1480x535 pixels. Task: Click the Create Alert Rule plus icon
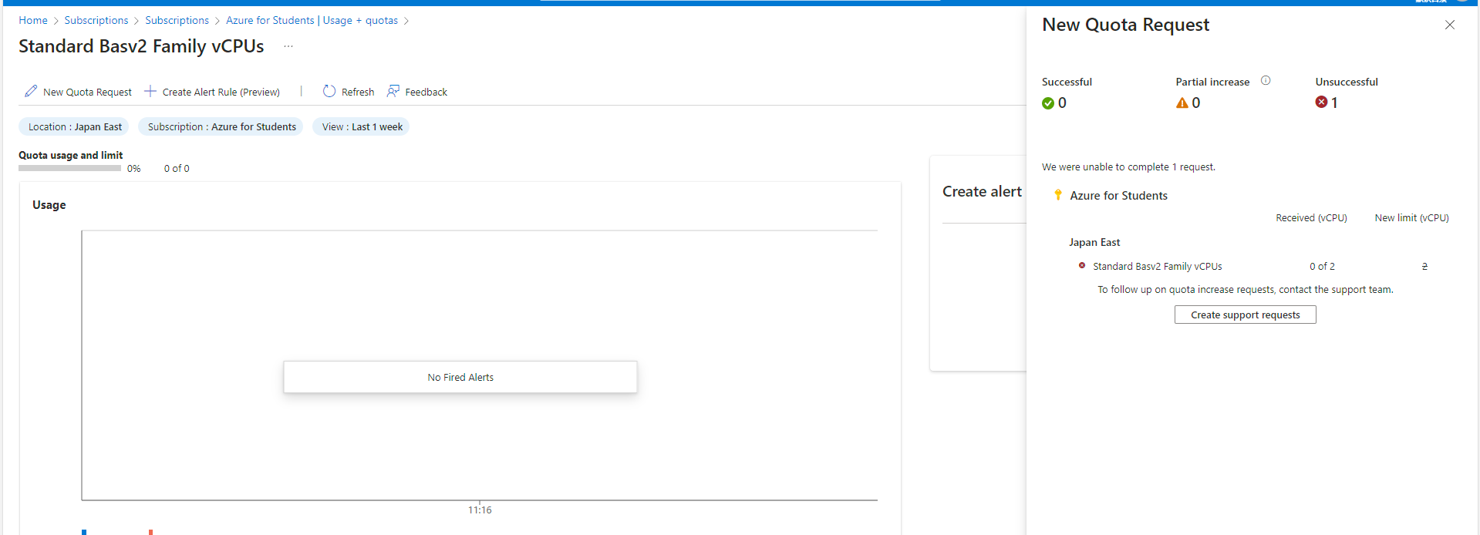pyautogui.click(x=150, y=91)
